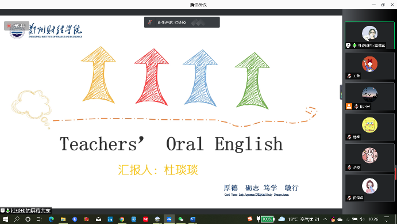Expand the system tray hidden icons chevron
This screenshot has width=397, height=224.
(x=325, y=219)
